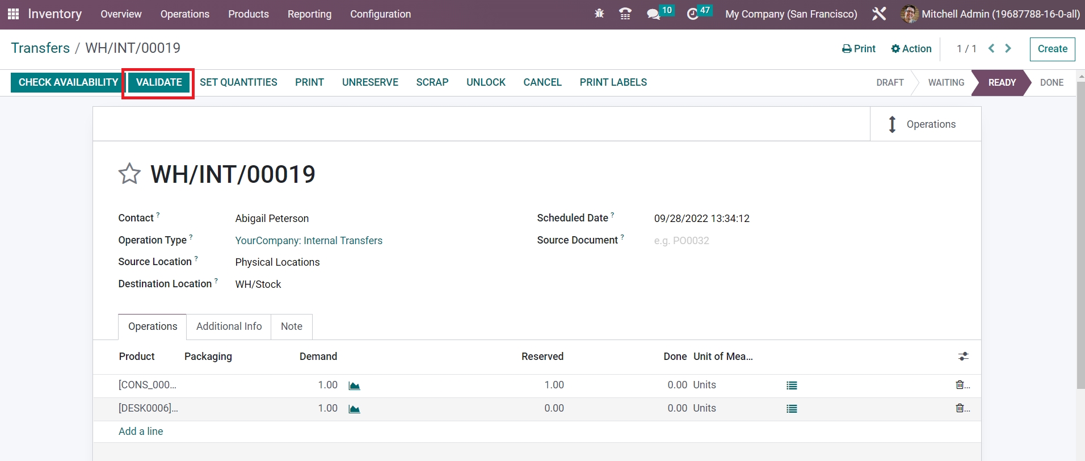Open the Configuration menu
The height and width of the screenshot is (461, 1085).
[x=380, y=14]
